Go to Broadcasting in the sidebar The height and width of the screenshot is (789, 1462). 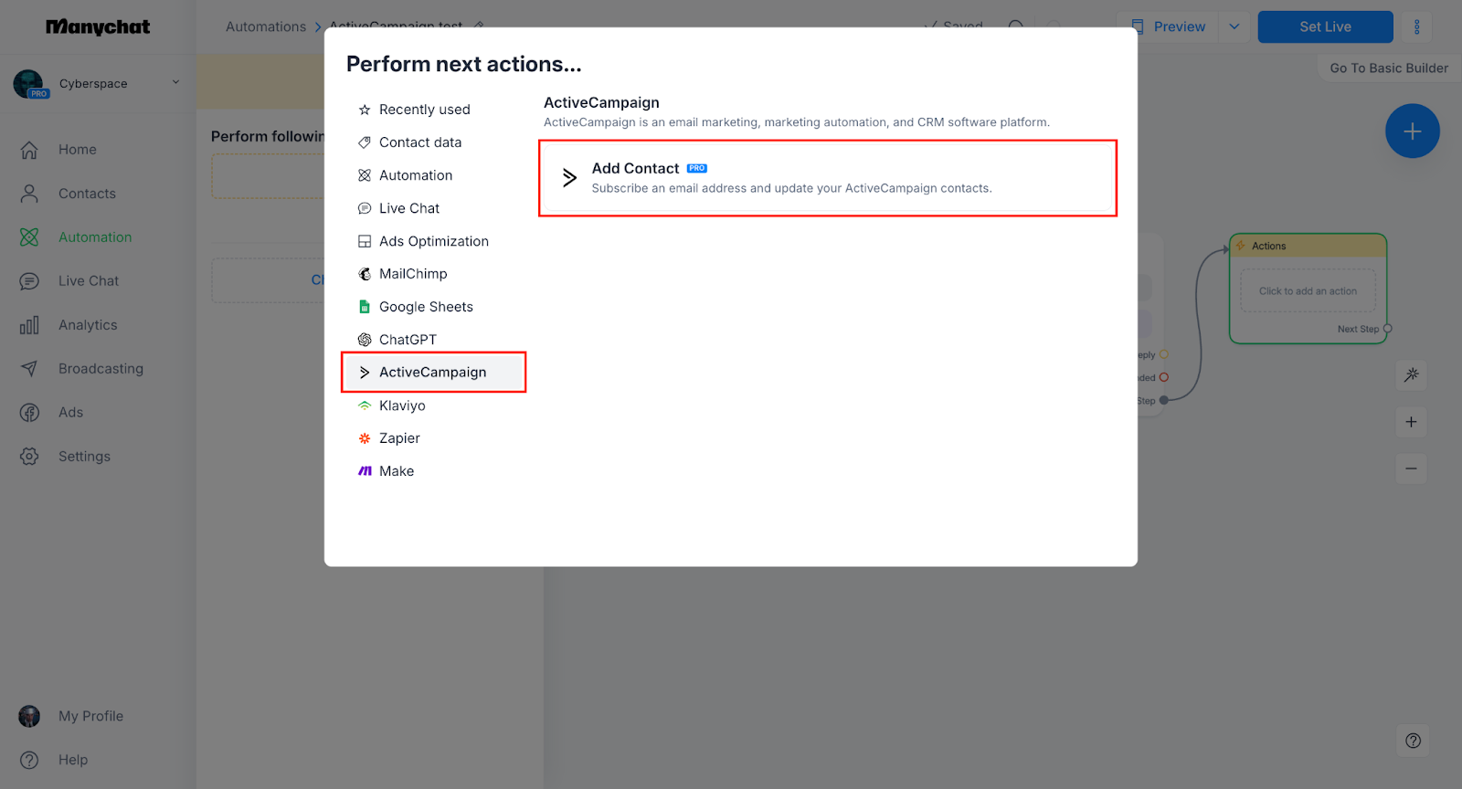[x=101, y=369]
